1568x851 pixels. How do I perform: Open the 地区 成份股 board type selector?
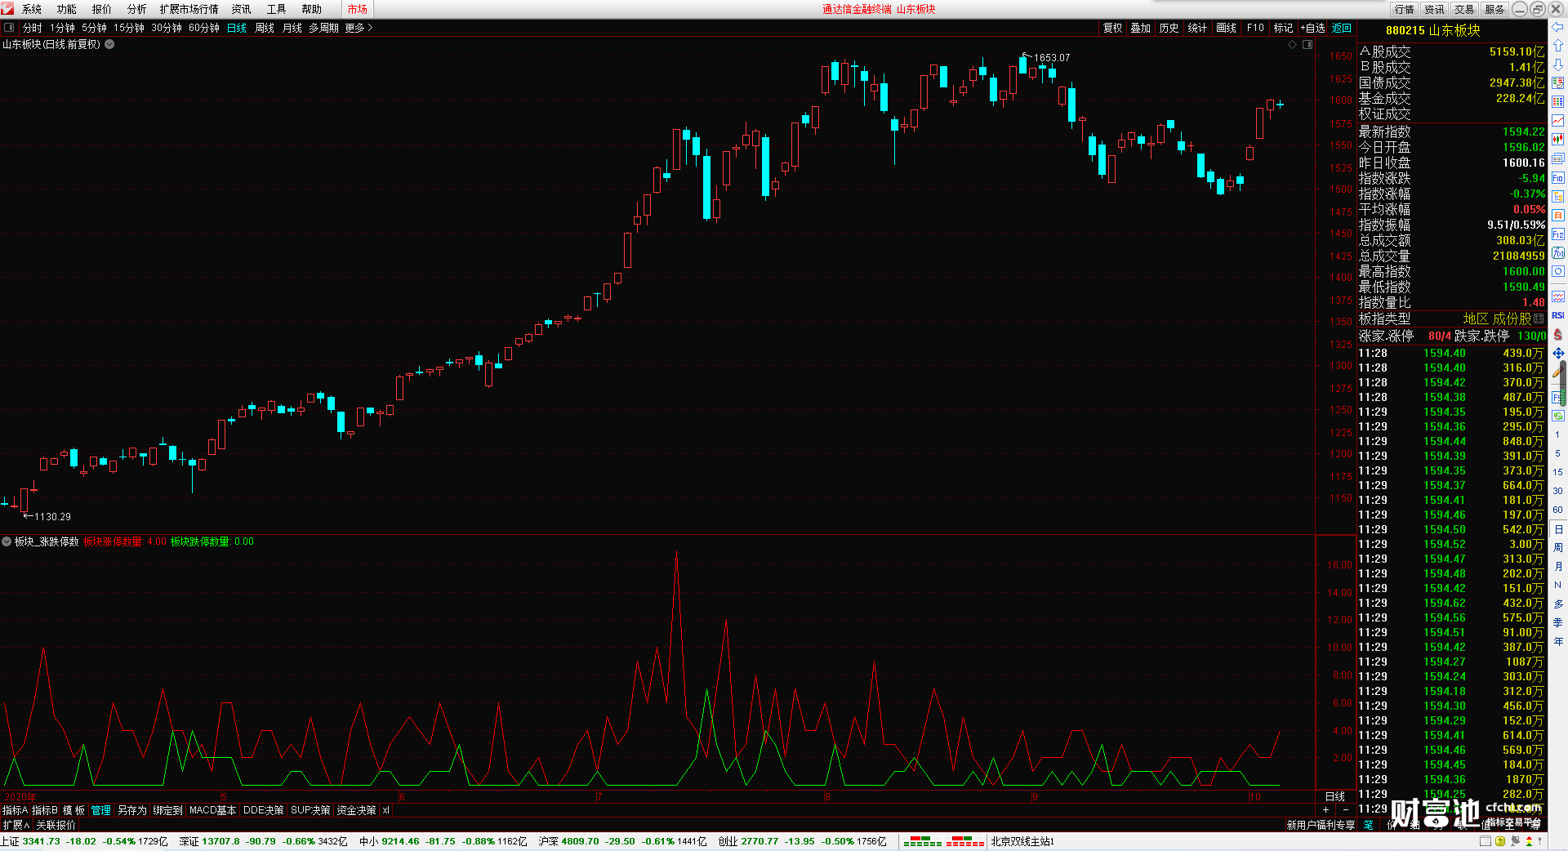[x=1503, y=319]
